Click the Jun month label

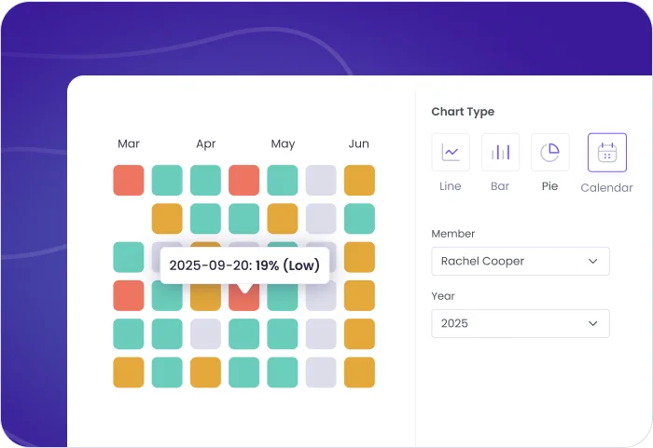[x=359, y=143]
